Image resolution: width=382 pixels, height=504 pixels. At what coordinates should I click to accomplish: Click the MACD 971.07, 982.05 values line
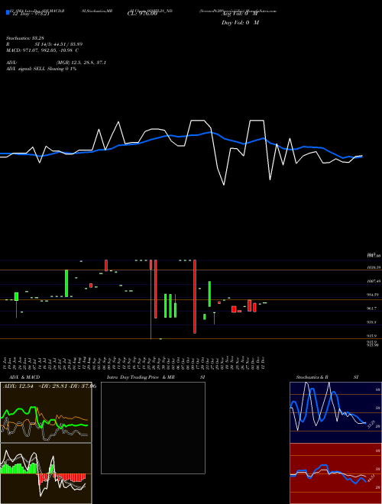pos(43,50)
